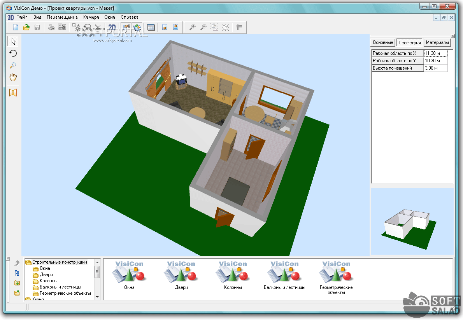Select the arrow pointer tool

tap(13, 41)
